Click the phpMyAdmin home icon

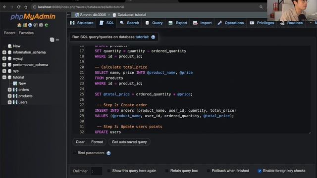tap(19, 25)
